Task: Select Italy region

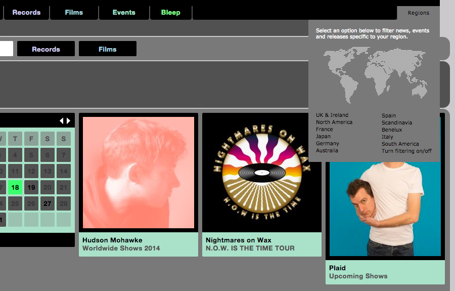Action: click(x=387, y=137)
